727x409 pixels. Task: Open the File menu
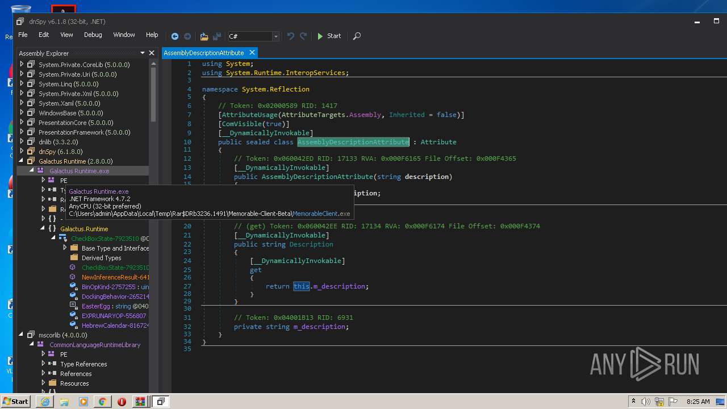point(23,35)
